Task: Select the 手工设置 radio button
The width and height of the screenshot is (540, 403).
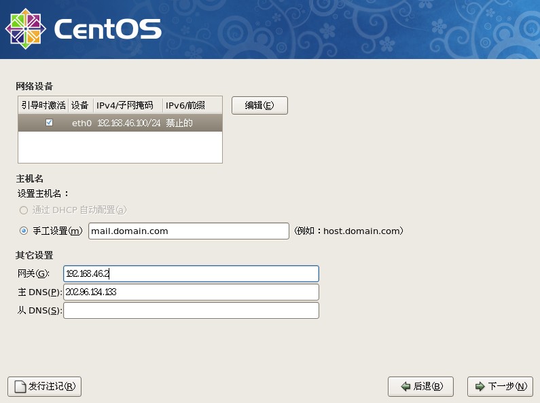Action: click(x=24, y=231)
